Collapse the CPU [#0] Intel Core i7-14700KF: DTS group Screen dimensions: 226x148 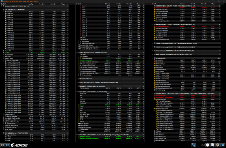click(x=2, y=133)
